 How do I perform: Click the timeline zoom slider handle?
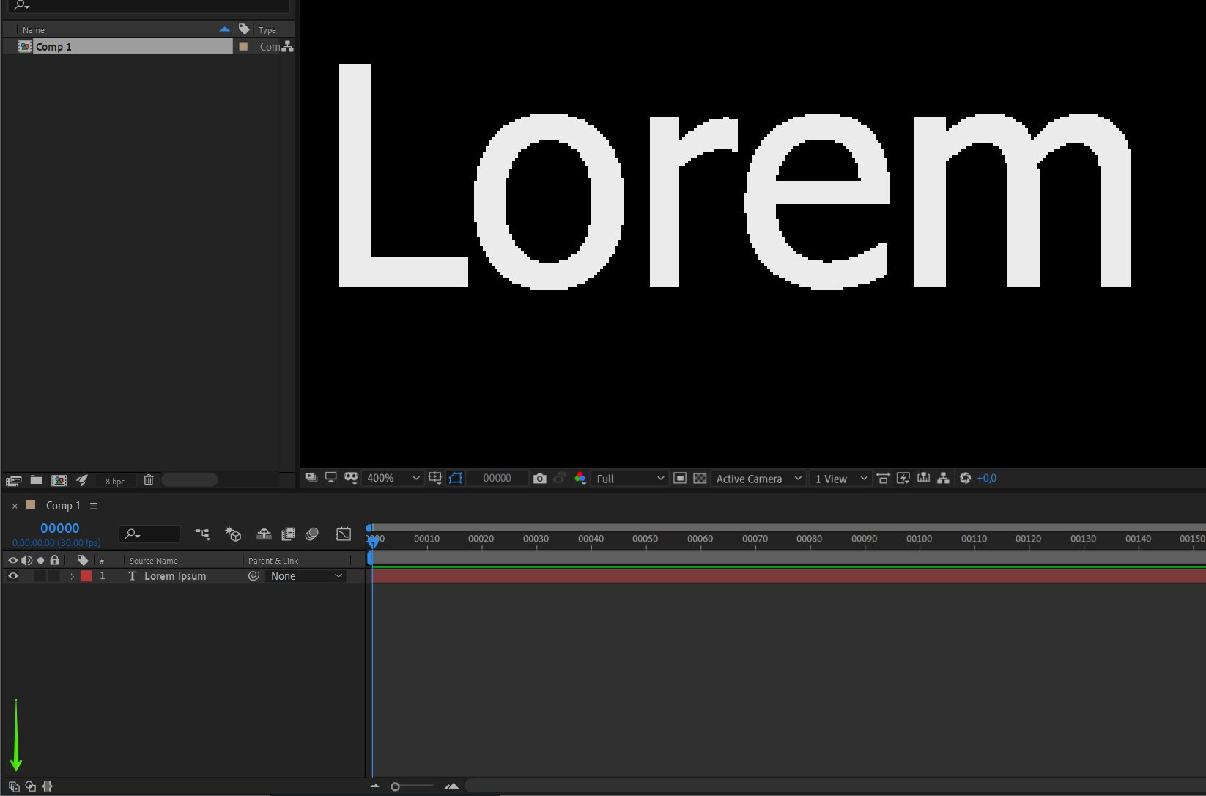point(395,786)
